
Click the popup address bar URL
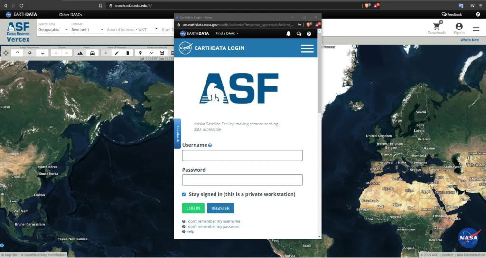(x=238, y=25)
